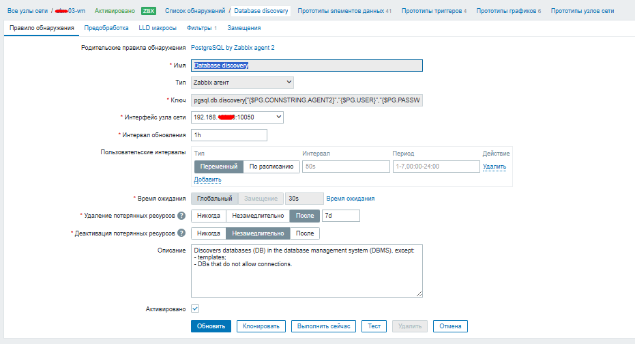Open the Тип dropdown showing Zabbix агент
This screenshot has height=344, width=635.
242,83
